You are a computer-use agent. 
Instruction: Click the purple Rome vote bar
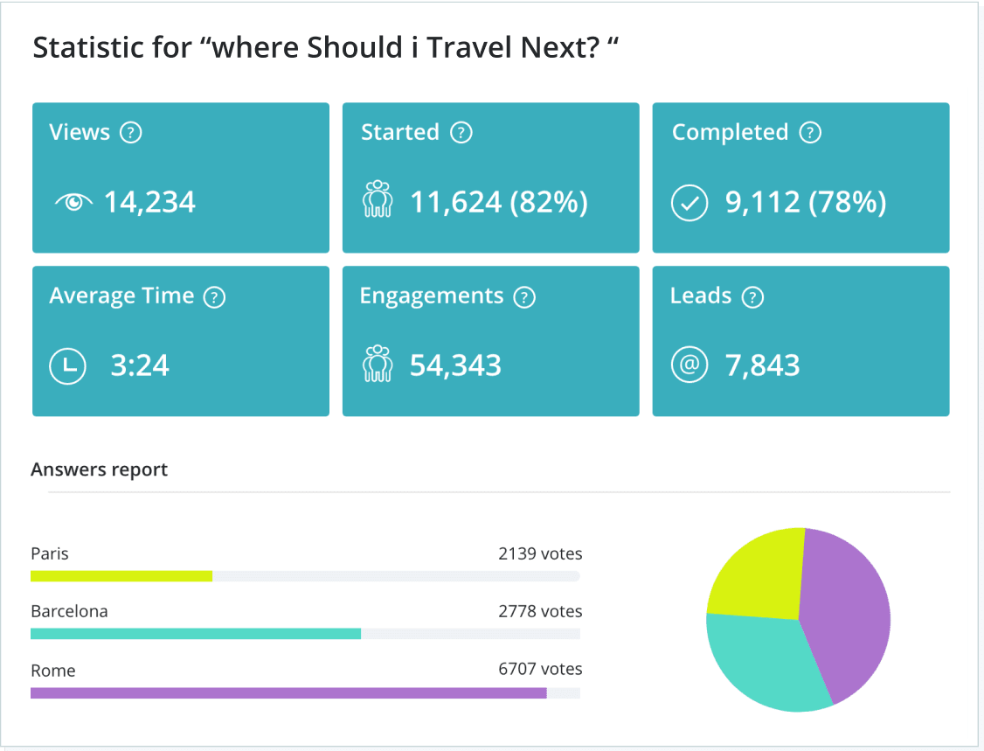(288, 693)
